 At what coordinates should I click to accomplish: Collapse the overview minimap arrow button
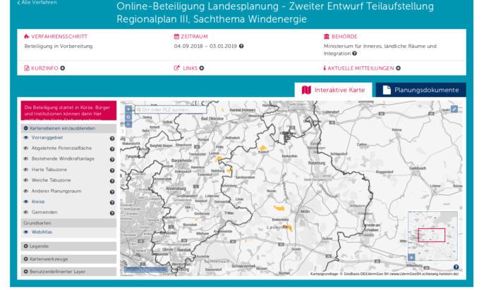tap(411, 257)
